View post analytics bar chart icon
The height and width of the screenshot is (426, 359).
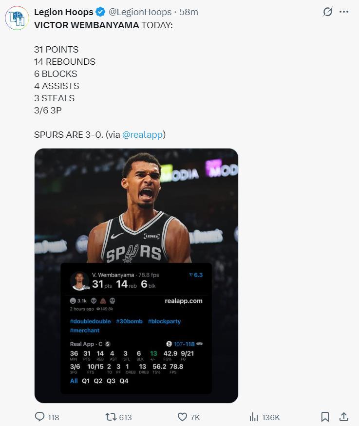point(254,417)
